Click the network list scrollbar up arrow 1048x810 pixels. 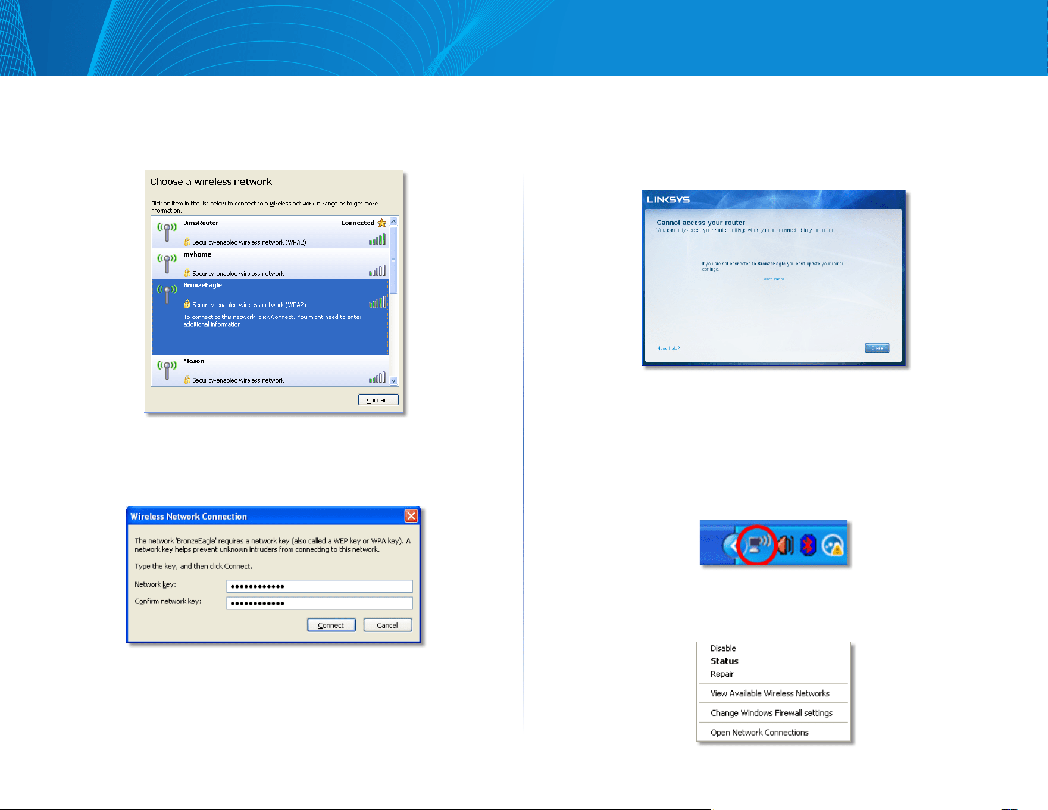click(393, 221)
